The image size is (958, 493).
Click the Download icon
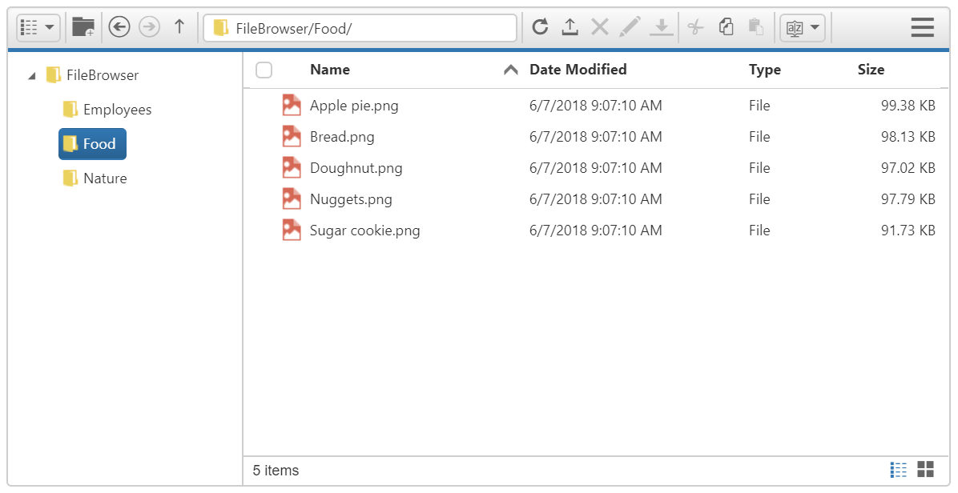pos(661,26)
